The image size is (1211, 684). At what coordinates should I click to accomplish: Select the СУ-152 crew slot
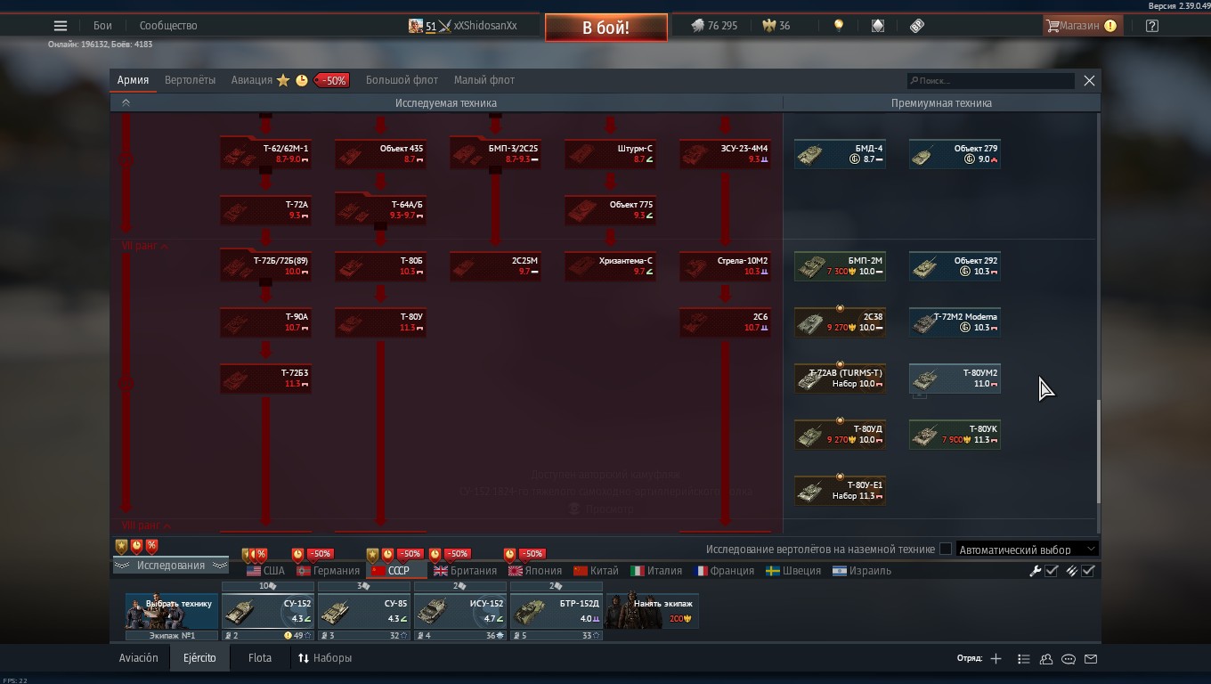coord(268,611)
